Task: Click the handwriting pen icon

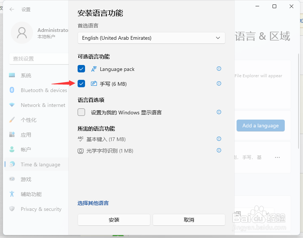Action: pos(94,84)
